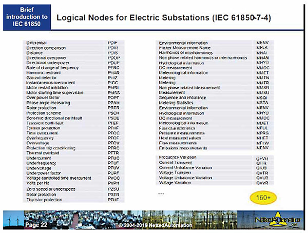This screenshot has height=233, width=308.
Task: Select the code 'PTUV'
Action: coord(113,168)
